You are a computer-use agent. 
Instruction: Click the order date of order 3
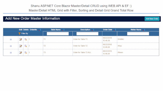pos(107,52)
